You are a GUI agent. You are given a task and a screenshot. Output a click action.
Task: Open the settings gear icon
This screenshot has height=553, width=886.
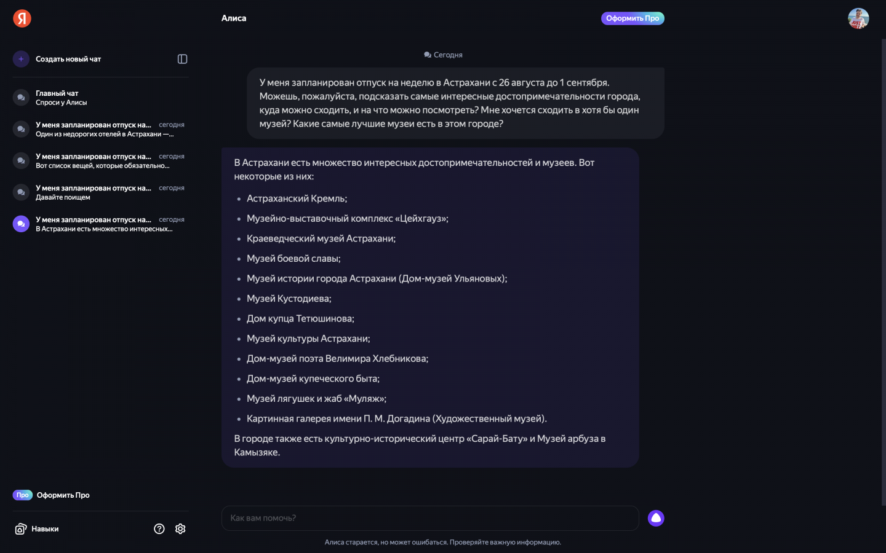point(180,529)
